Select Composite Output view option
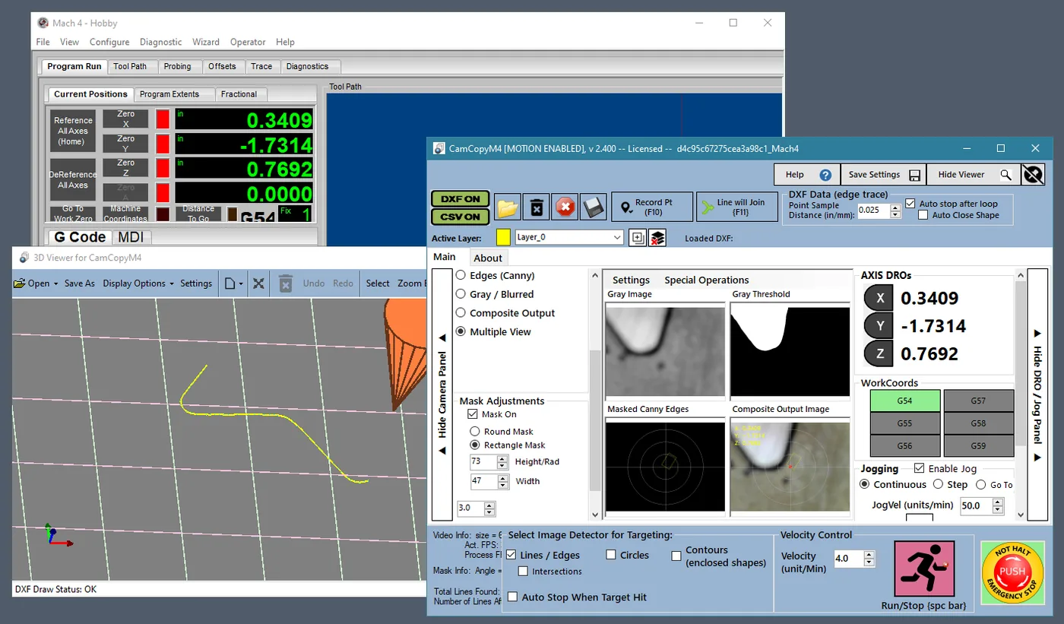The height and width of the screenshot is (624, 1064). pyautogui.click(x=461, y=313)
